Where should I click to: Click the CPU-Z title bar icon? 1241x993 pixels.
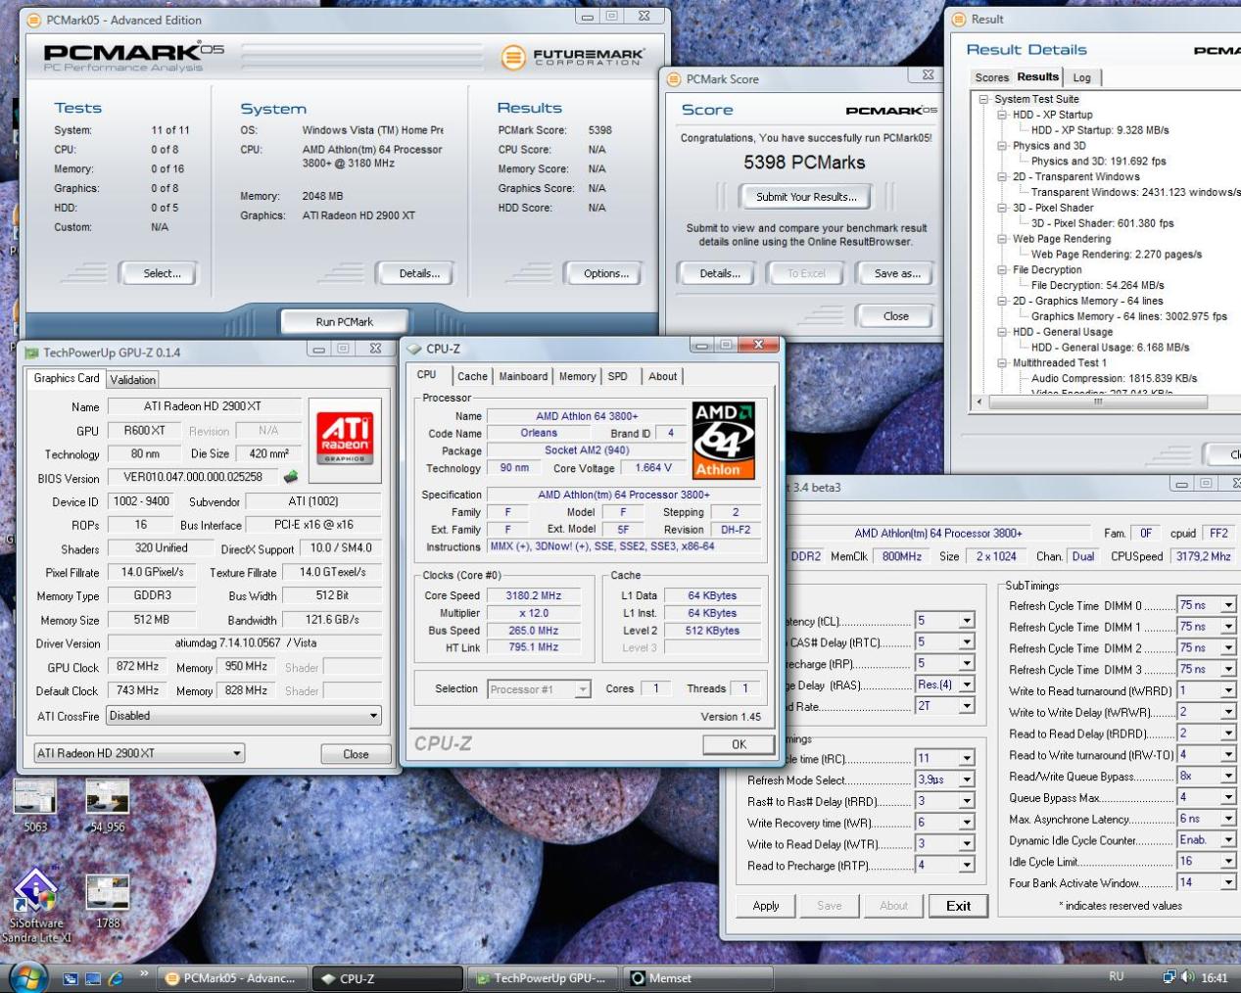click(414, 349)
